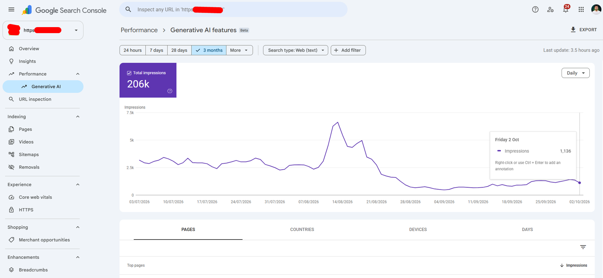
Task: Collapse the Indexing section
Action: point(78,116)
